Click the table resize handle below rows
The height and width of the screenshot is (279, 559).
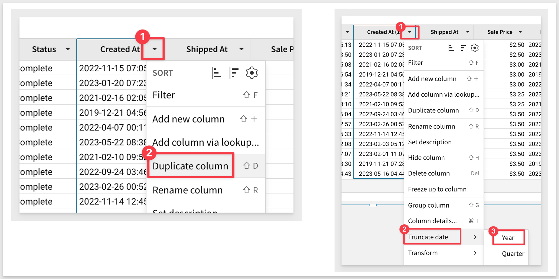(x=373, y=205)
